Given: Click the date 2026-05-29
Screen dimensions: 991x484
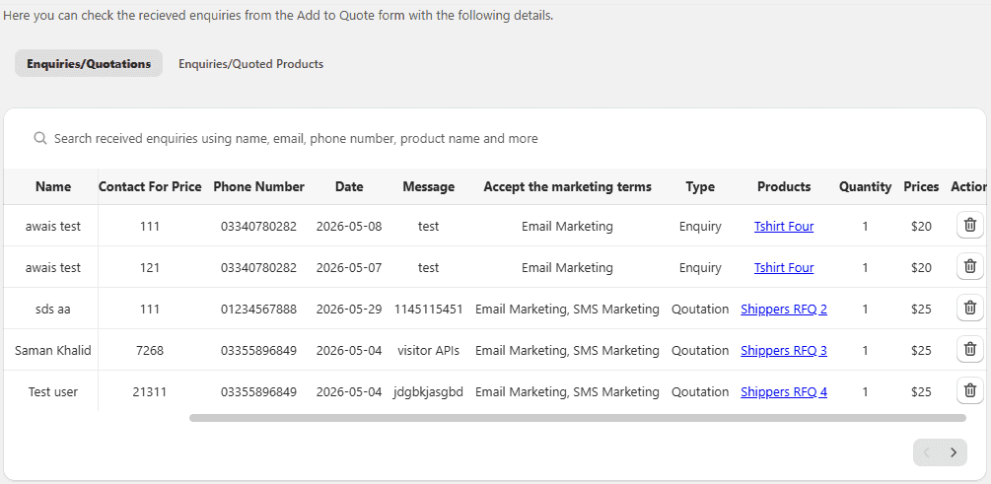Looking at the screenshot, I should click(349, 309).
